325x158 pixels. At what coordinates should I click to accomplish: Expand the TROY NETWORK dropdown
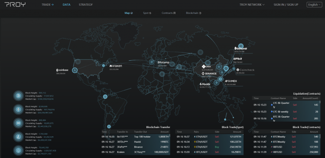pyautogui.click(x=252, y=5)
